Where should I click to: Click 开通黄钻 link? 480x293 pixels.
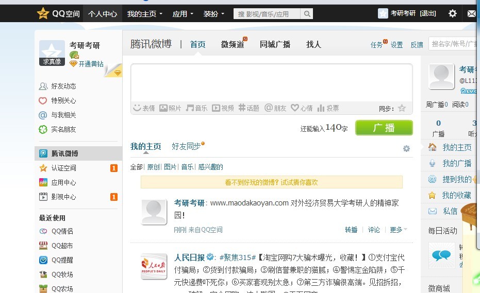pos(91,64)
